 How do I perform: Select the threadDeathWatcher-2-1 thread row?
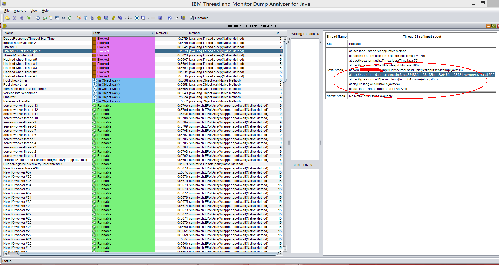(x=143, y=43)
